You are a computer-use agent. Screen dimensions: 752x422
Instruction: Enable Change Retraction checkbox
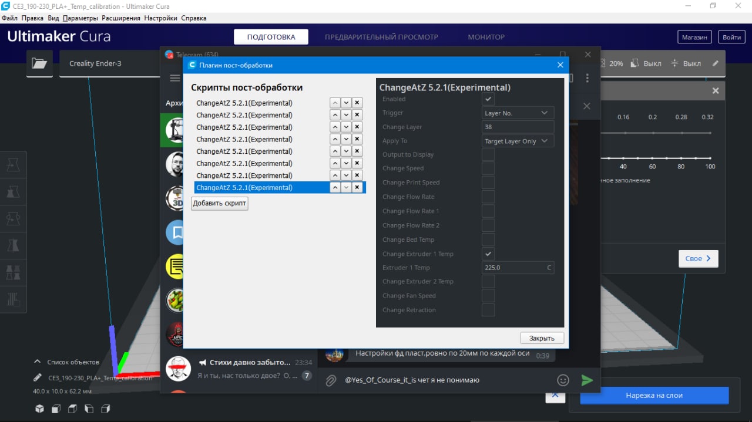point(488,310)
